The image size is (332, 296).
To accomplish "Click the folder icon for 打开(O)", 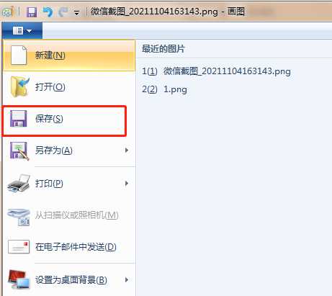I will tap(19, 87).
